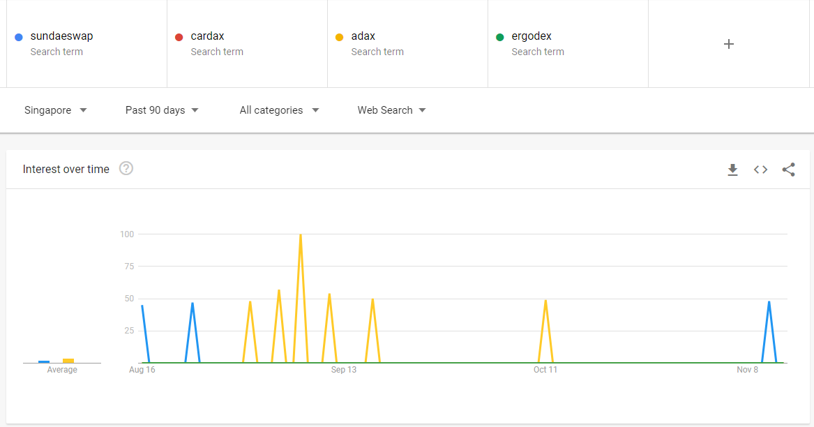
Task: Click the Oct 11 axis label
Action: click(545, 370)
